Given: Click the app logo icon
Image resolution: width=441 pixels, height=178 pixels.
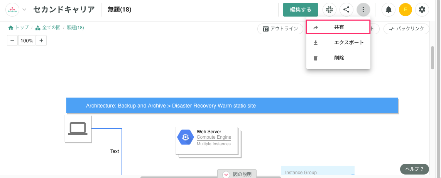Looking at the screenshot, I should 12,10.
